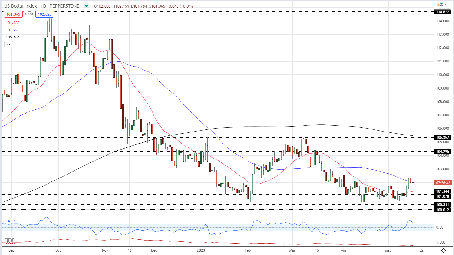Select the 100.012 horizontal line price label
The height and width of the screenshot is (255, 454).
[x=443, y=210]
